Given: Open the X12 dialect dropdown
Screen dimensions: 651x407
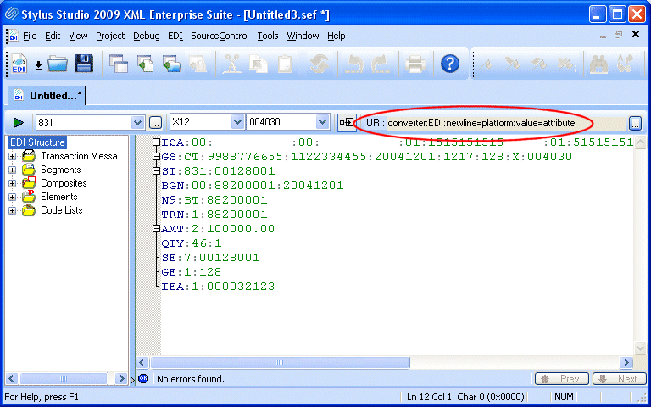Looking at the screenshot, I should [237, 122].
